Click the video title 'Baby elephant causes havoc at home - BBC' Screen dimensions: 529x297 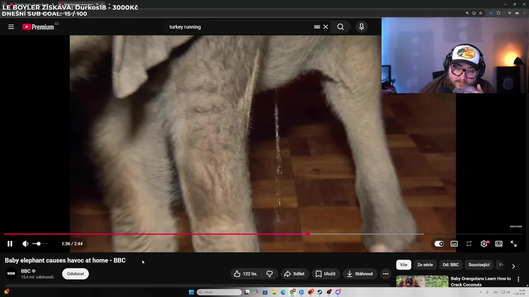(65, 260)
